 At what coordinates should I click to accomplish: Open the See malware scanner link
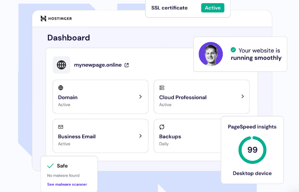pos(67,184)
